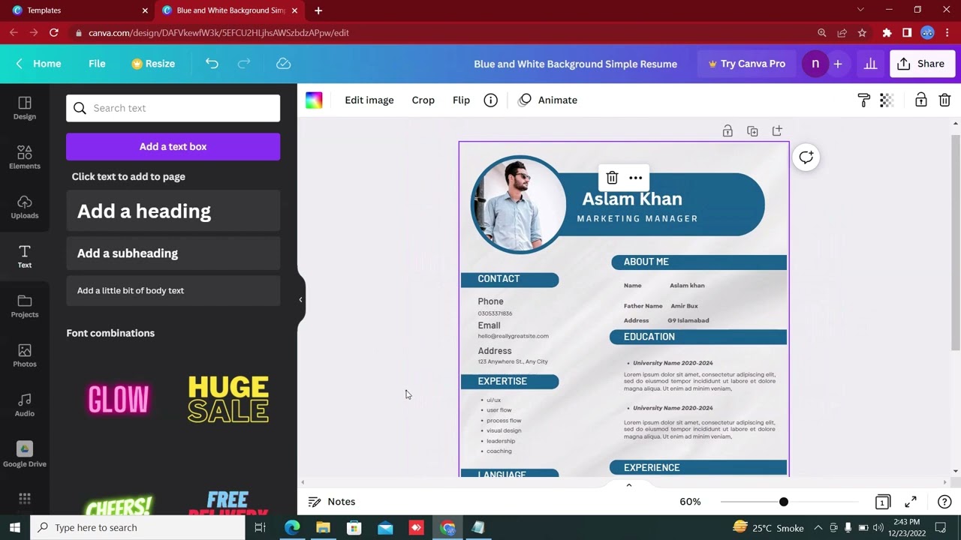This screenshot has height=540, width=961.
Task: Go back to Home
Action: (38, 64)
